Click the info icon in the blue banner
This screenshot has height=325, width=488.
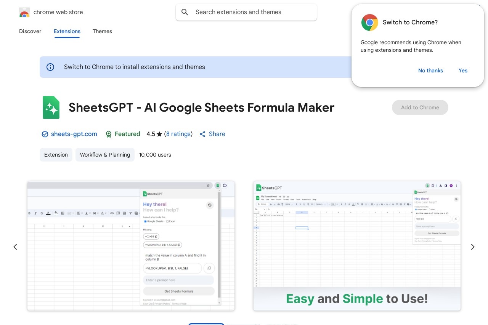tap(50, 67)
